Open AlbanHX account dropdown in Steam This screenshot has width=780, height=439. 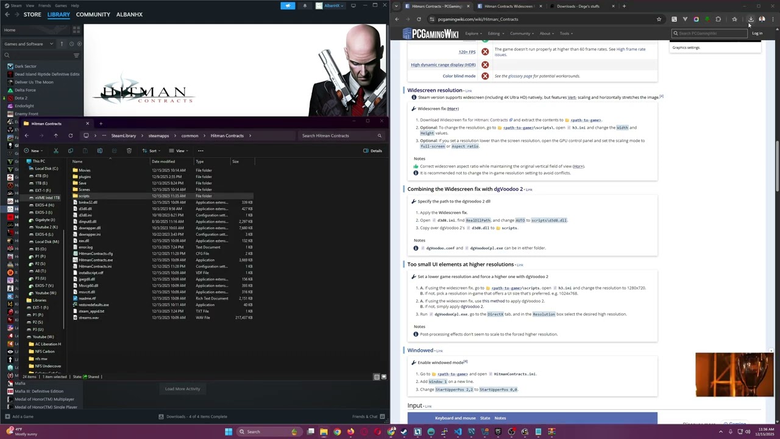coord(330,5)
